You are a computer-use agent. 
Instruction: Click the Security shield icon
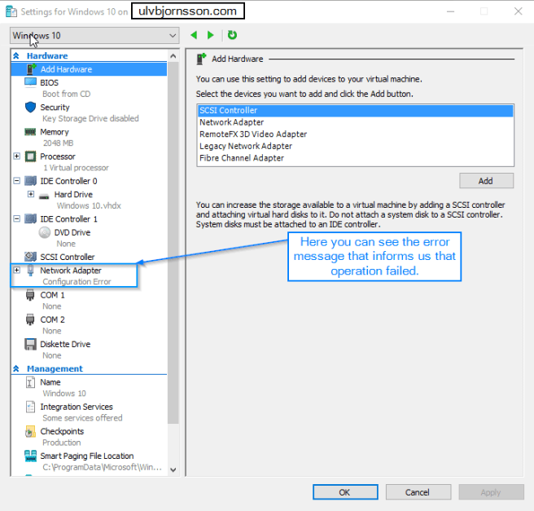(x=30, y=107)
